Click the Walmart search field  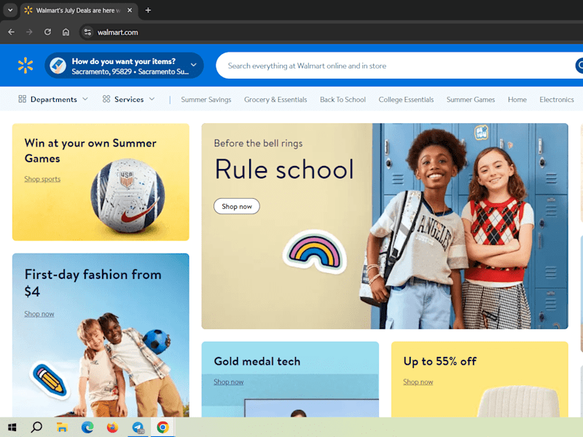pos(394,66)
